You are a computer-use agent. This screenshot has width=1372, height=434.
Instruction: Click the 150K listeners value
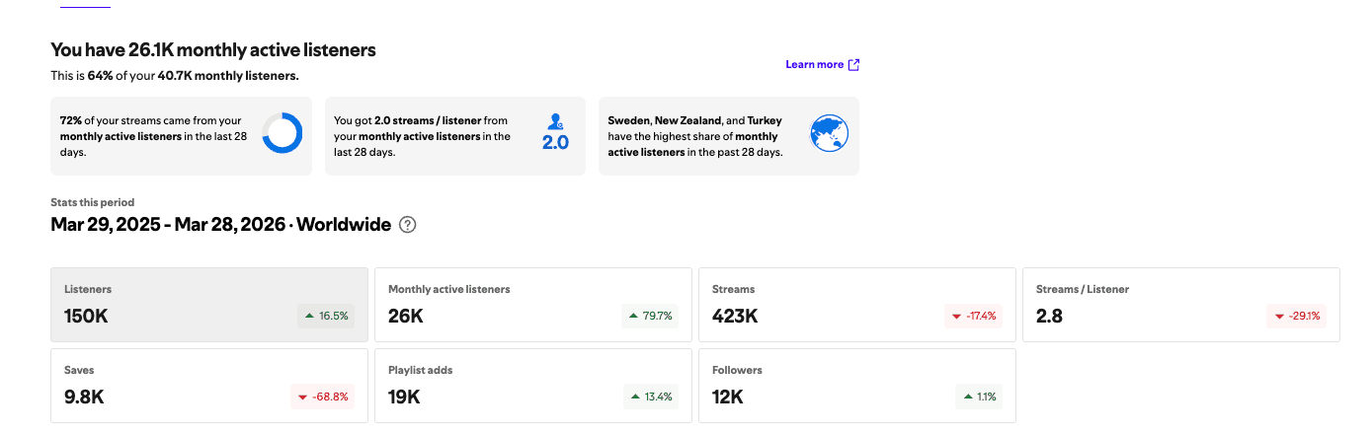click(87, 316)
